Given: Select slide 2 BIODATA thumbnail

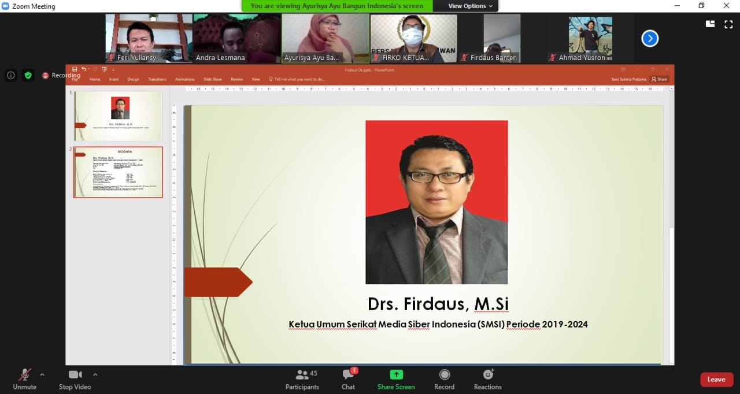Looking at the screenshot, I should point(118,172).
